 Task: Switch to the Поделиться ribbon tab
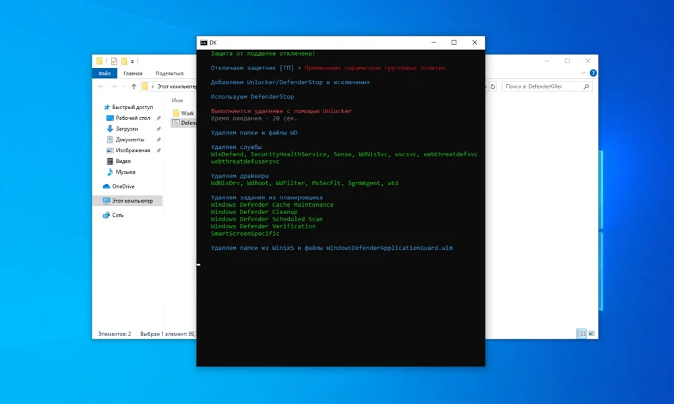pos(169,73)
